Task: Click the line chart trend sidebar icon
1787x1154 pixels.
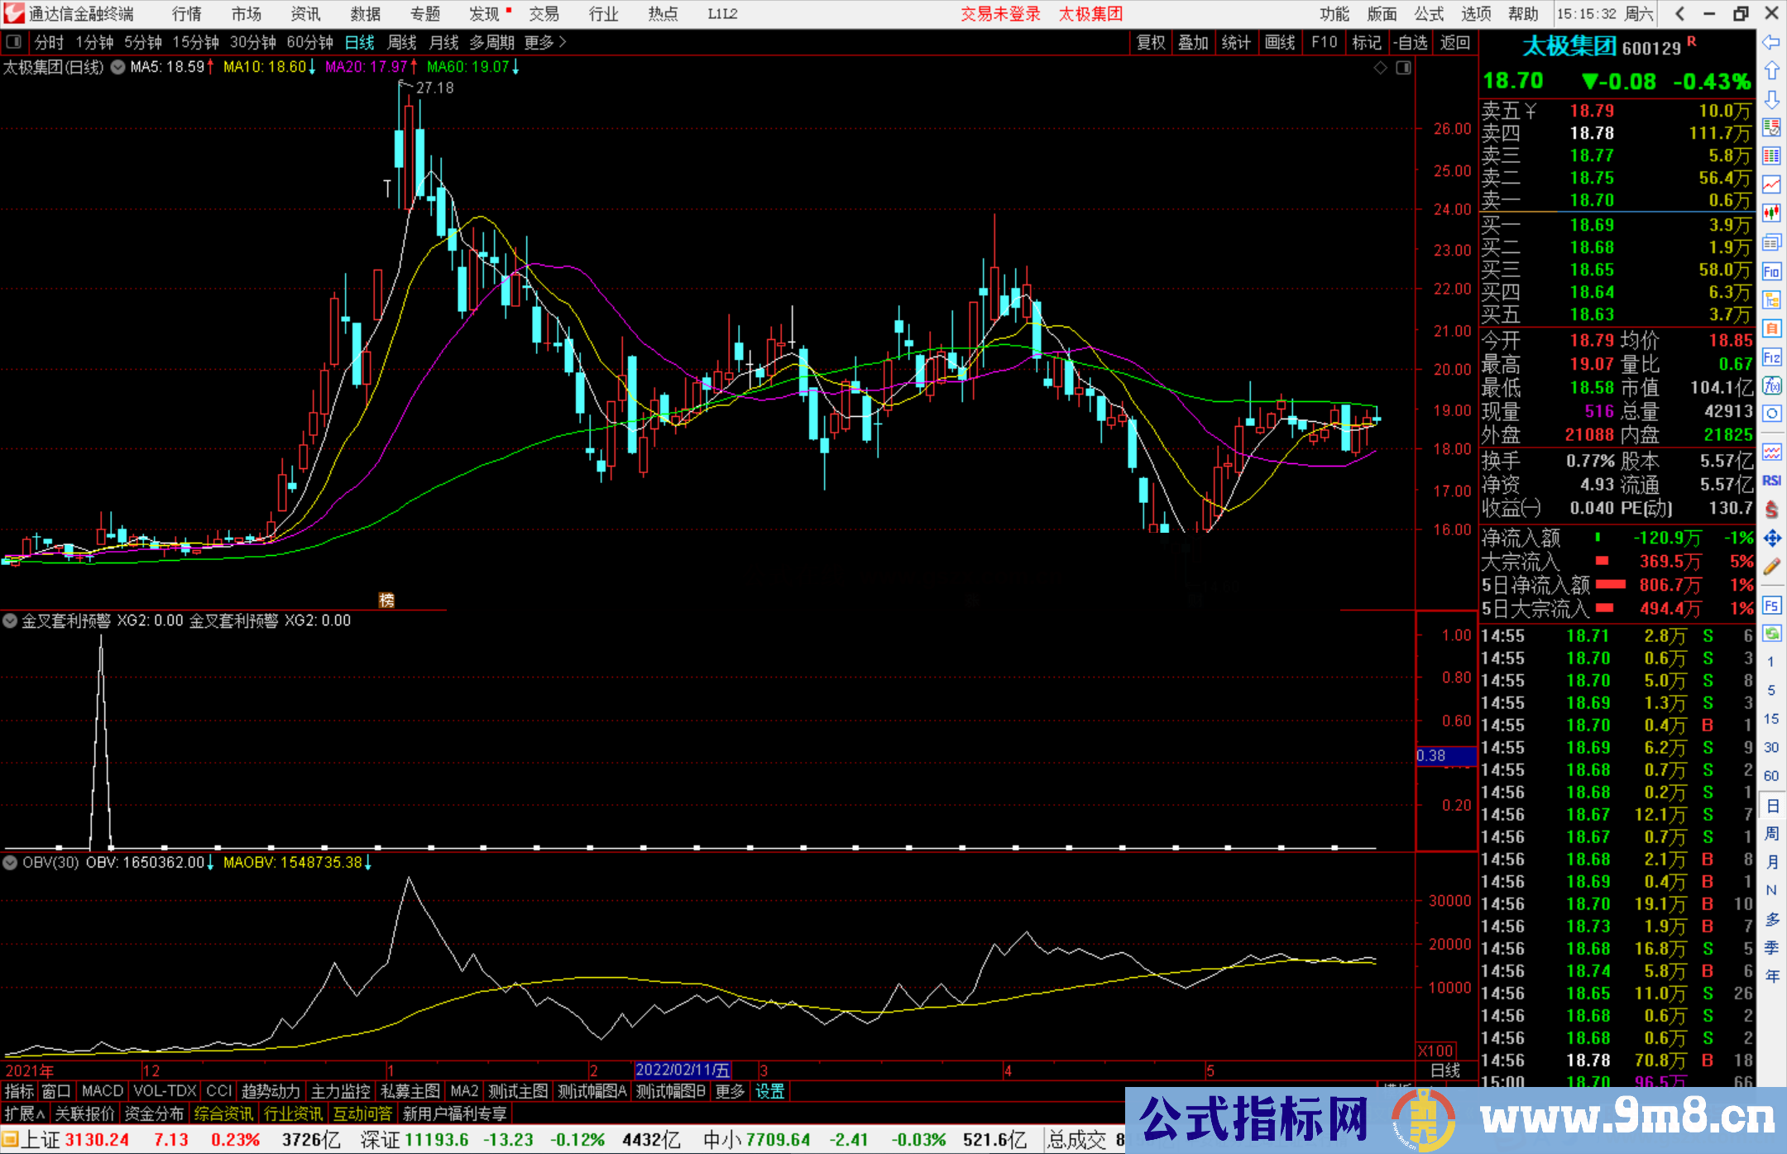Action: coord(1771,184)
